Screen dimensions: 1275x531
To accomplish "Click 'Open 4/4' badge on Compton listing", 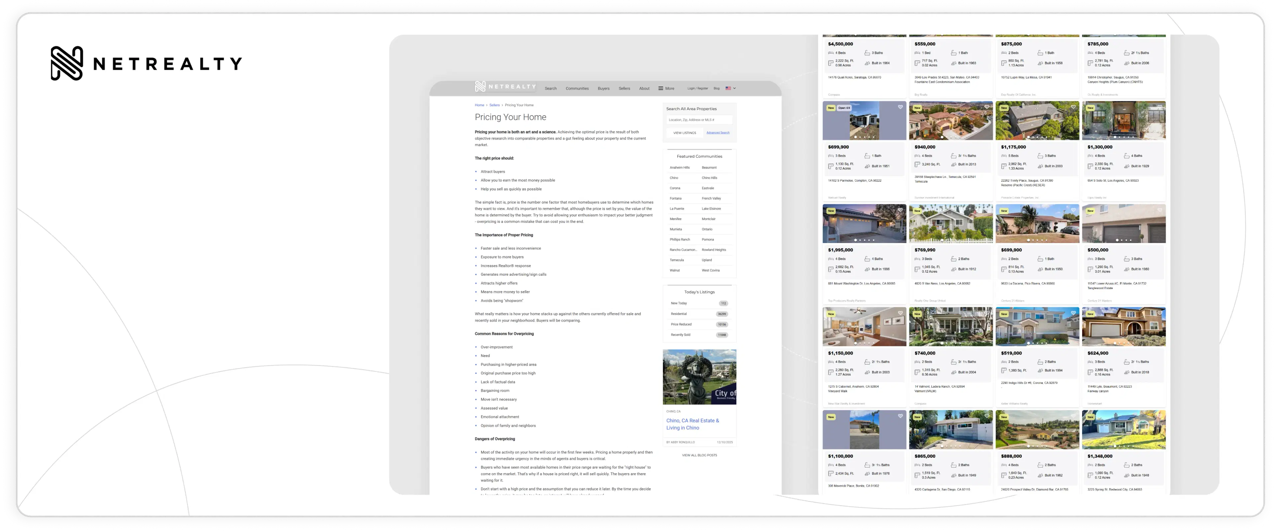I will click(x=844, y=108).
